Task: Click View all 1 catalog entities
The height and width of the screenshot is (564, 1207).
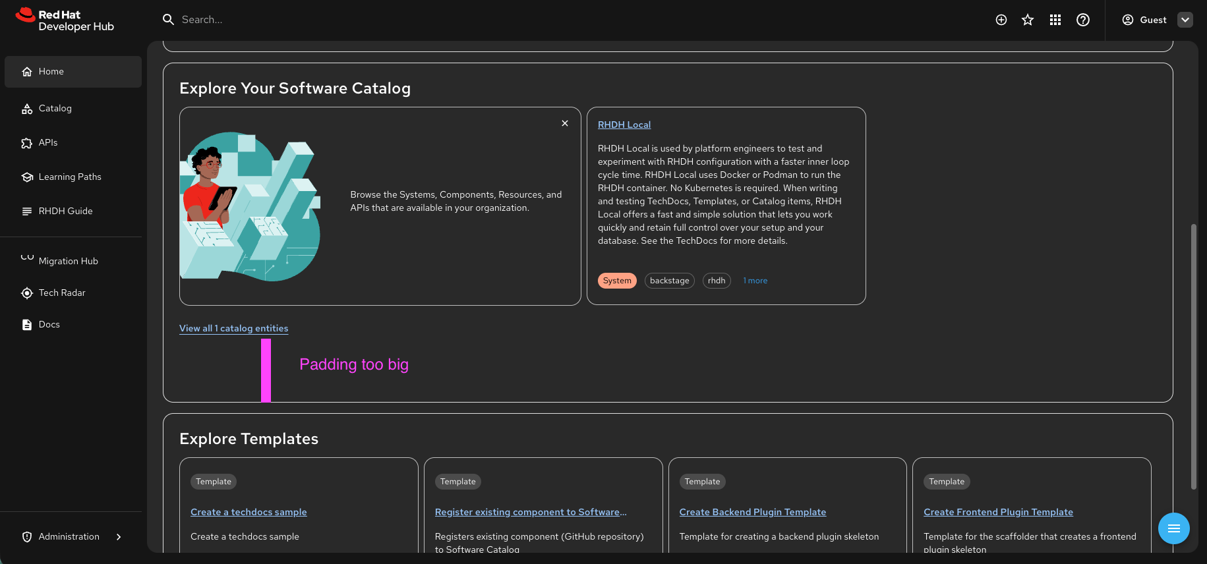Action: tap(233, 328)
